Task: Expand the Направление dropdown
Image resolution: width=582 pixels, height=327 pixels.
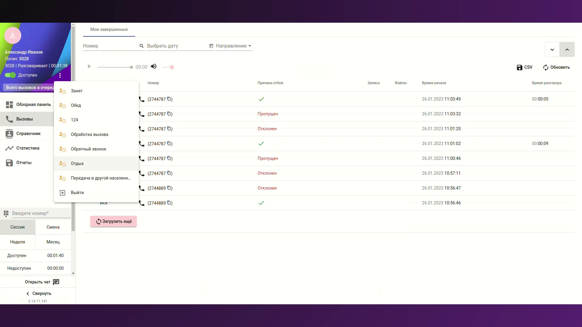Action: [234, 46]
